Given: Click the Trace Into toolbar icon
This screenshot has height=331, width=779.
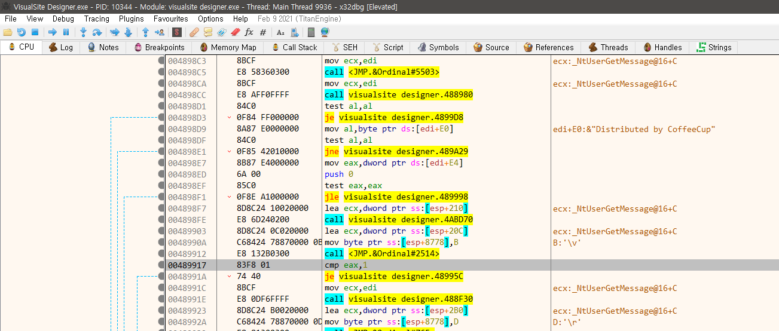Looking at the screenshot, I should (114, 32).
